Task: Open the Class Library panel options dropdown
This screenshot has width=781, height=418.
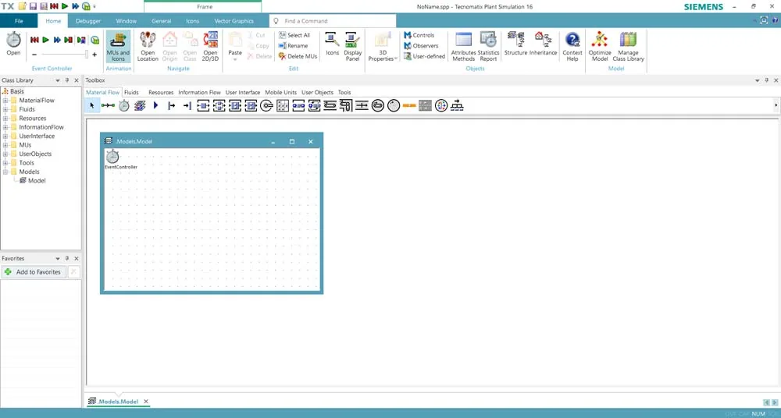Action: click(x=58, y=80)
